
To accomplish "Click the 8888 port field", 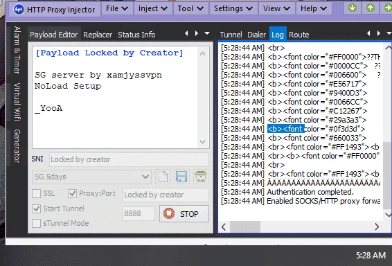I will [139, 214].
